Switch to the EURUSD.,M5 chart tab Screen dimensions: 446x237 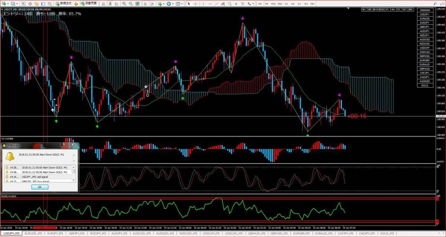(33, 233)
